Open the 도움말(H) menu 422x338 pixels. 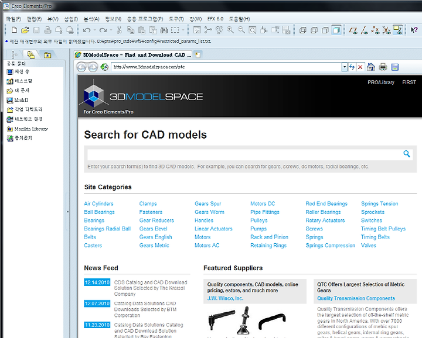tap(239, 19)
